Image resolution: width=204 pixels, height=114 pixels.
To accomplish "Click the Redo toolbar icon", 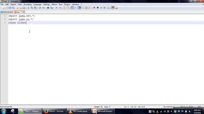I will (x=43, y=8).
